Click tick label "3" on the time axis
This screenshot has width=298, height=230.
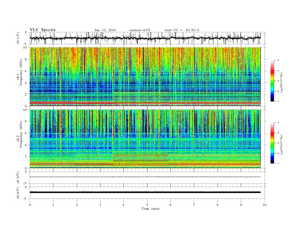click(100, 205)
